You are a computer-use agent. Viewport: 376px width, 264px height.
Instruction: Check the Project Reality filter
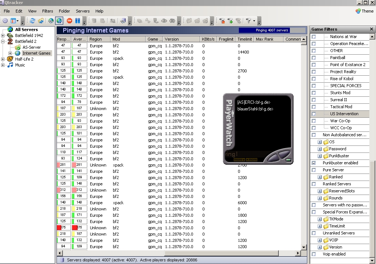314,72
